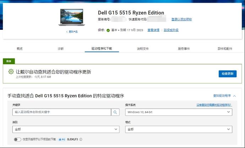Viewport: 245px width, 148px height.
Task: Open the 说明文件 documentation tab
Action: pos(143,49)
